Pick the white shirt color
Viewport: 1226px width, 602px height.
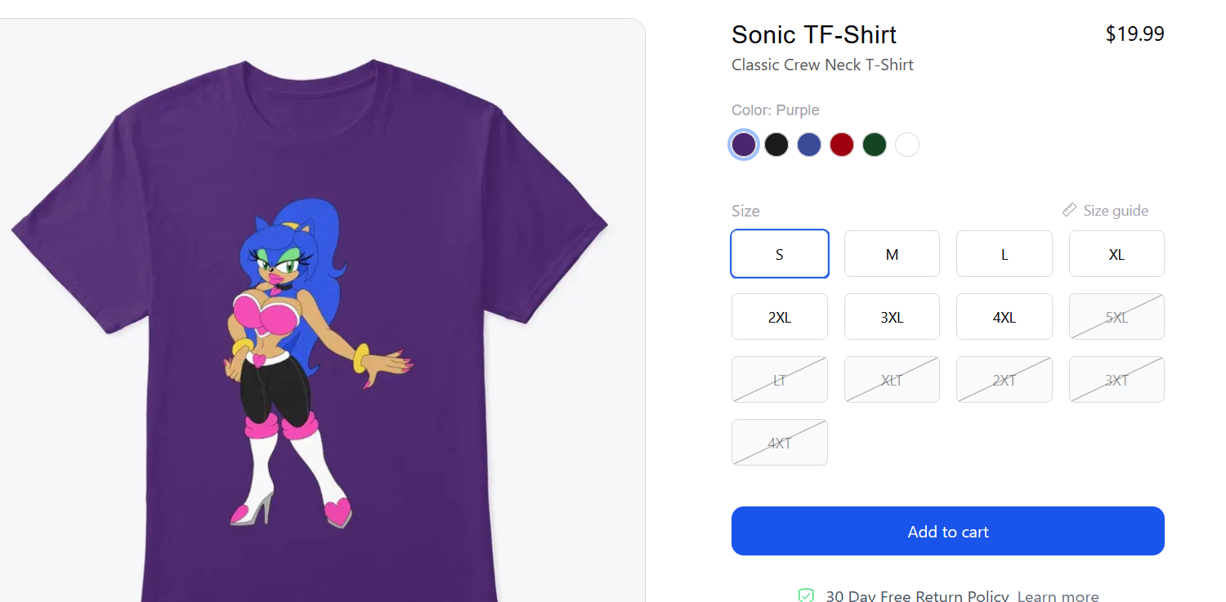(907, 145)
